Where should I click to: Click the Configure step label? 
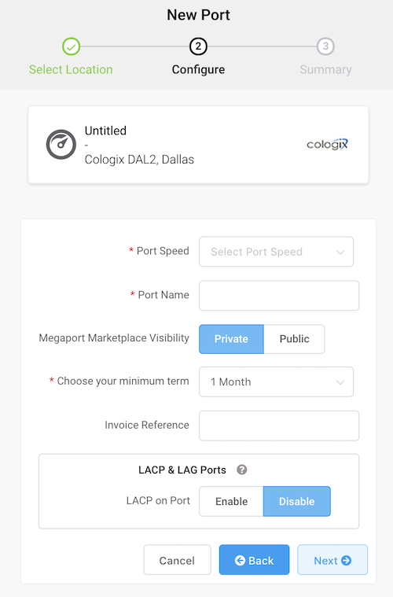pos(198,70)
